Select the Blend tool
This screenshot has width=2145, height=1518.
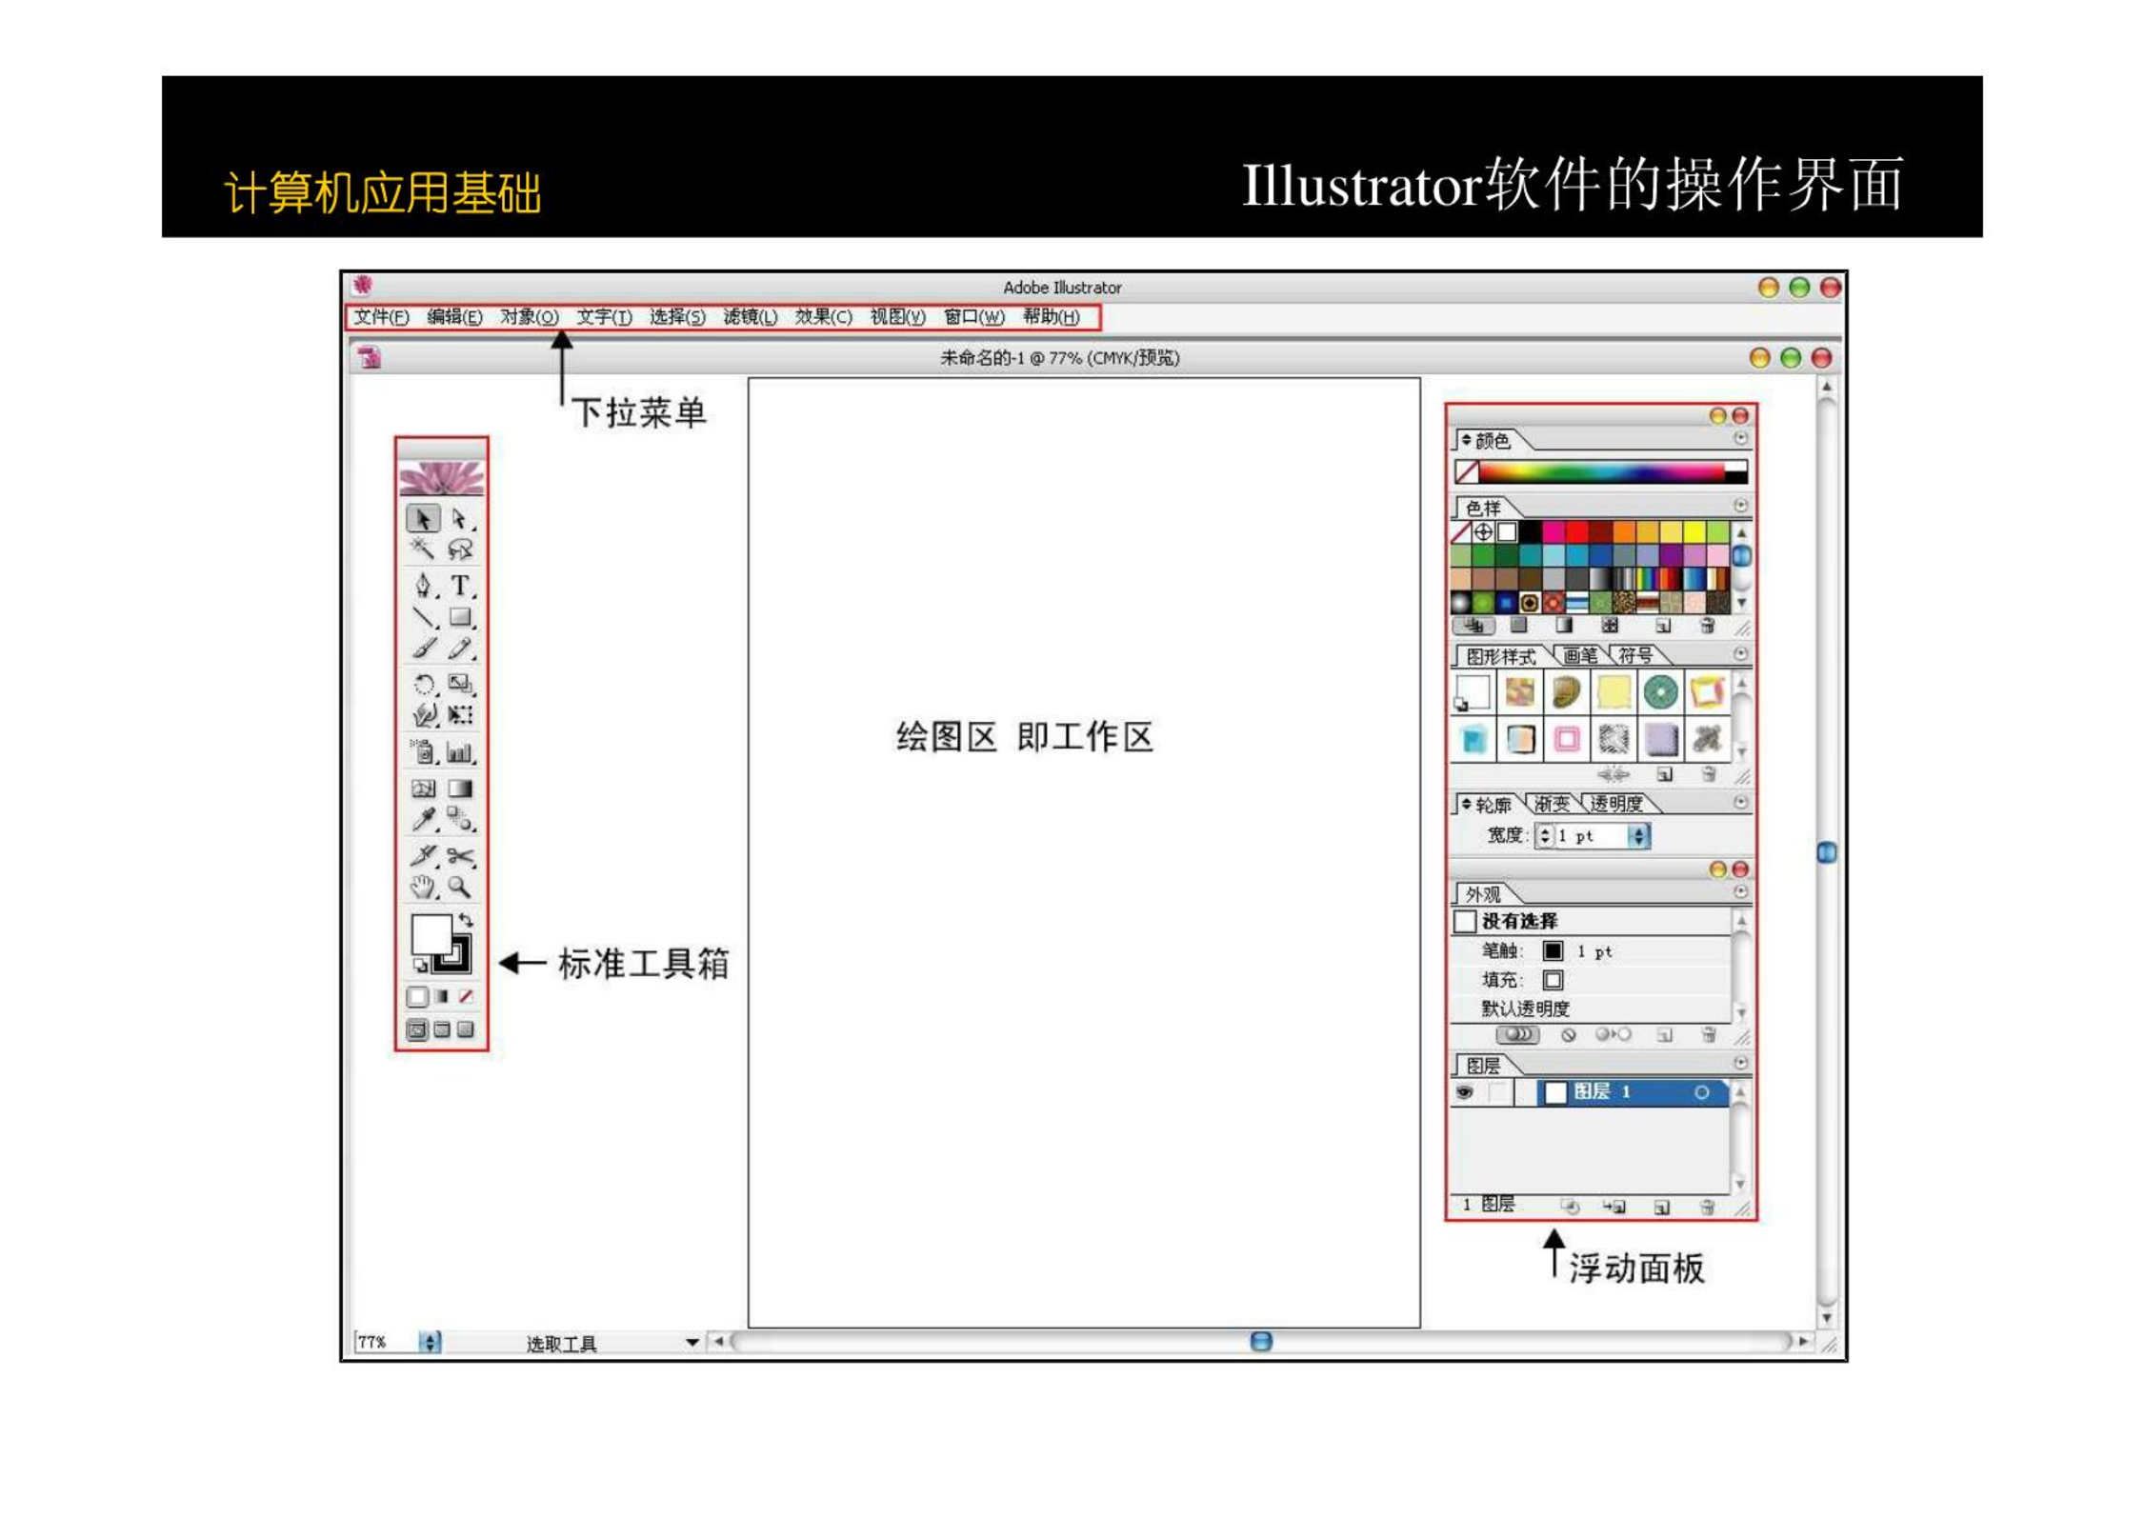pyautogui.click(x=460, y=818)
